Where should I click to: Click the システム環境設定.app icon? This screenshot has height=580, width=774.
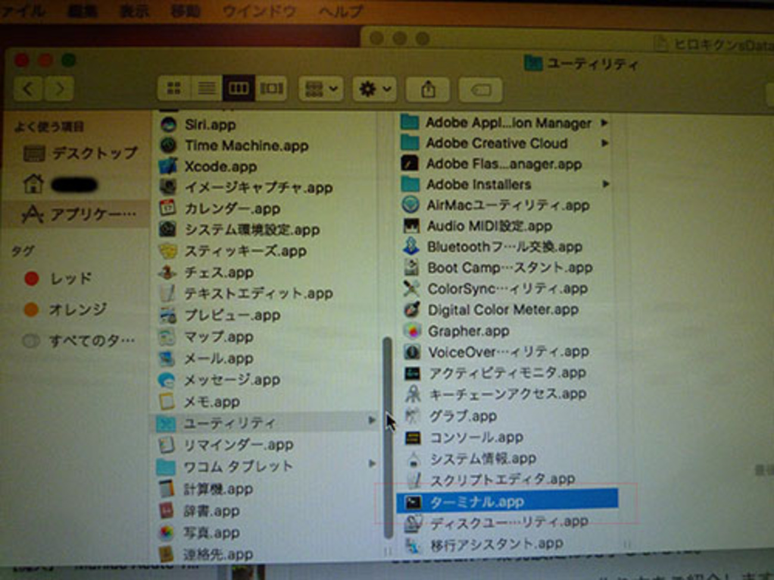[x=168, y=230]
